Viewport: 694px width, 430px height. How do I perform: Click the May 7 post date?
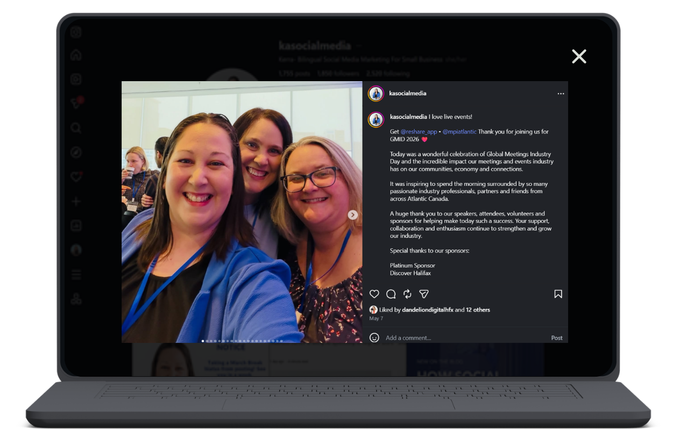coord(375,318)
